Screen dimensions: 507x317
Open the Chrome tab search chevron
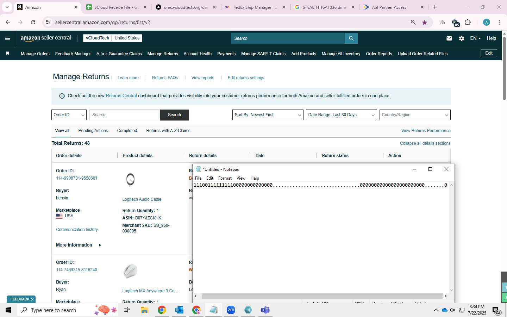7,7
